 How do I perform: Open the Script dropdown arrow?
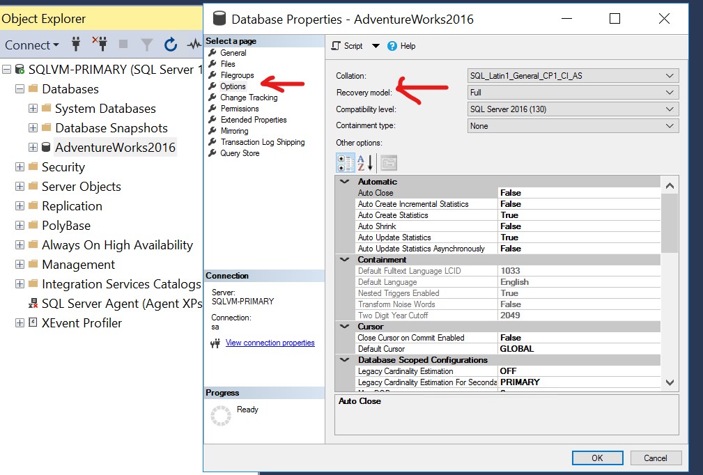click(x=376, y=46)
